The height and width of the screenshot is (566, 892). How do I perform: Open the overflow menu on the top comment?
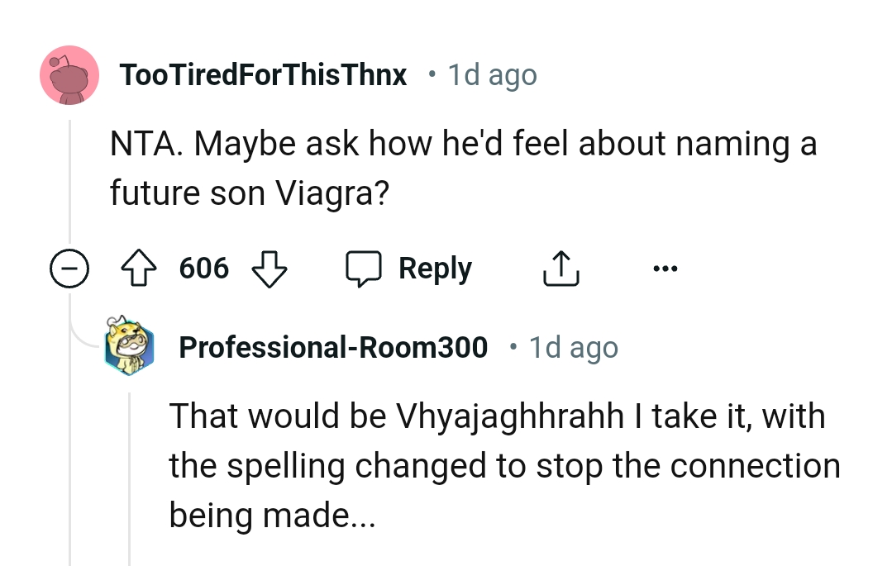665,267
